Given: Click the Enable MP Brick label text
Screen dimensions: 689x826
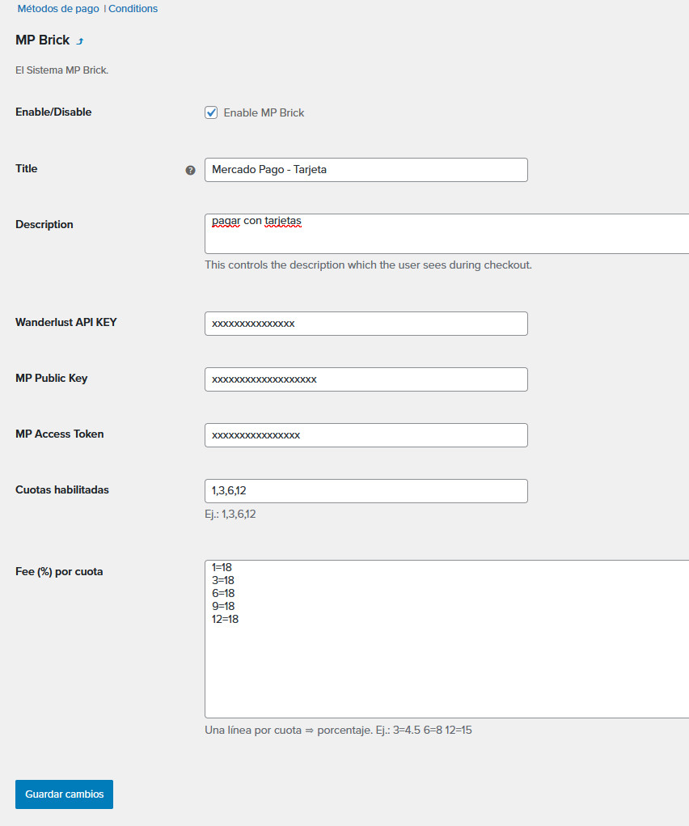Looking at the screenshot, I should (264, 112).
